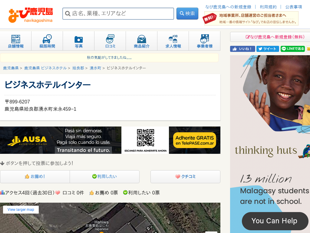
Task: Click the AUSA autopistas urbanas logo
Action: [27, 141]
